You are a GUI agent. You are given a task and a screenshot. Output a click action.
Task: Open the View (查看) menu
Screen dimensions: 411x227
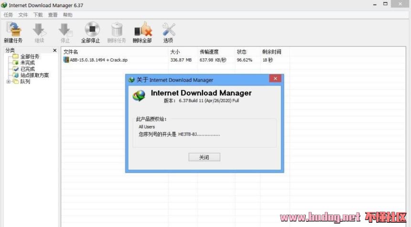coord(53,15)
